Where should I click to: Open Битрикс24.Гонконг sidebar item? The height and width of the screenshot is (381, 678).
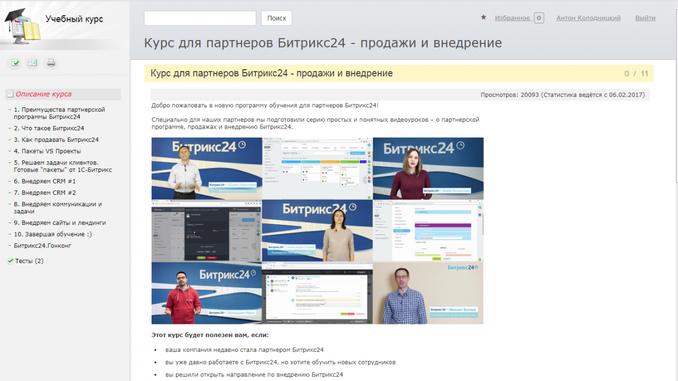click(42, 246)
